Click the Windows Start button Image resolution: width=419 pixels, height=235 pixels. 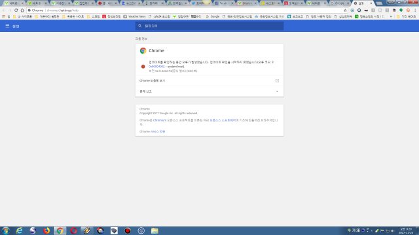6,230
